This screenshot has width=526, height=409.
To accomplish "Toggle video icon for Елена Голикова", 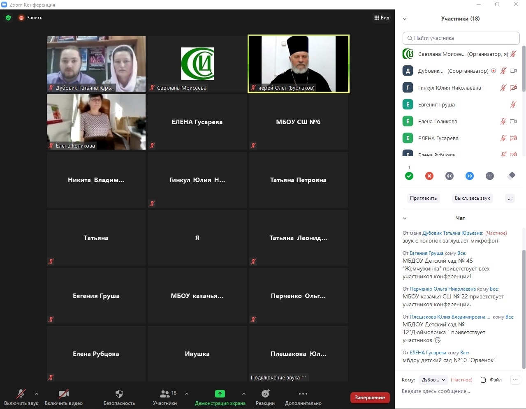I will coord(513,121).
